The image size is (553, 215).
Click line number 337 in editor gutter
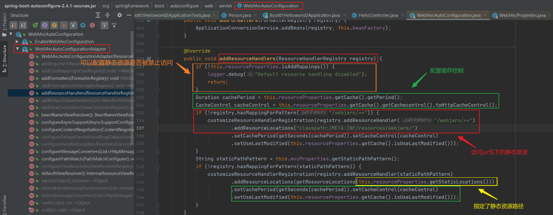(x=140, y=128)
